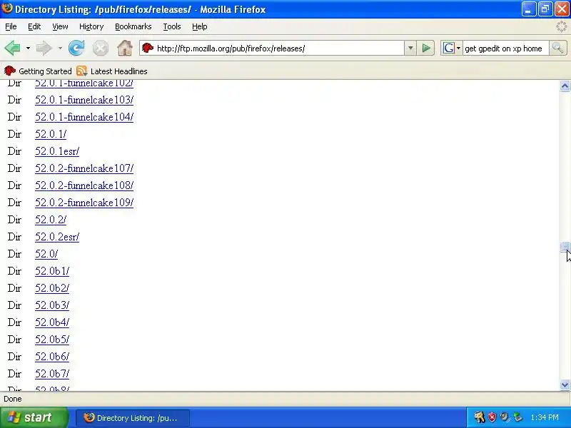Click the Dir label beside 52.0/
Viewport: 571px width, 428px height.
tap(14, 254)
